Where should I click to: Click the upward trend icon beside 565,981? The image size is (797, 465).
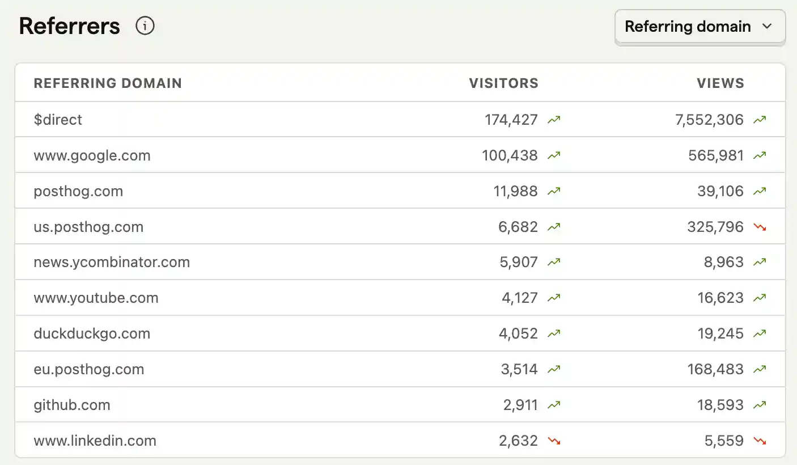pyautogui.click(x=760, y=155)
